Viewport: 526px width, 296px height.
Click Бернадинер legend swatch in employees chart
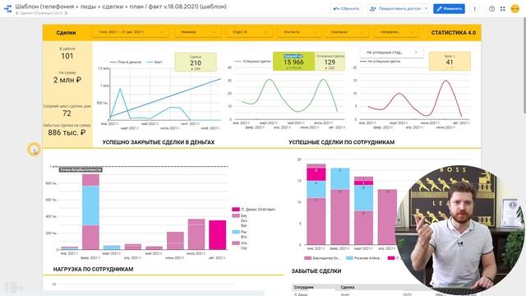click(x=307, y=258)
